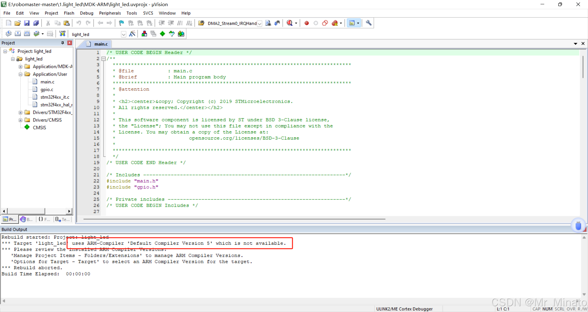The image size is (588, 312).
Task: Switch to Templates tab in project panel
Action: pyautogui.click(x=62, y=219)
